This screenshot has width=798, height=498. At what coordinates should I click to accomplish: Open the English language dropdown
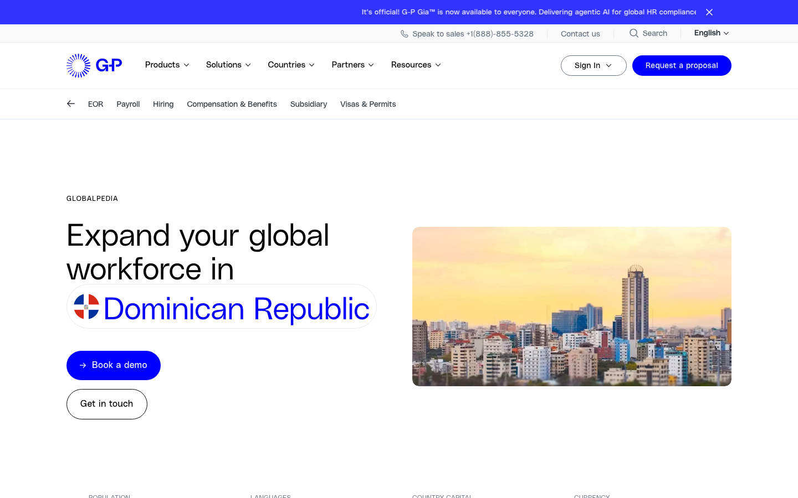712,33
